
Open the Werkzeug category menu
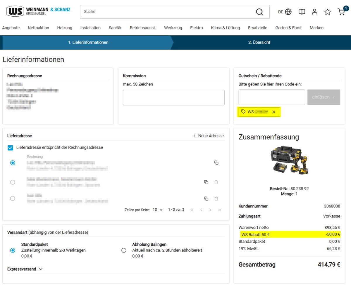173,28
